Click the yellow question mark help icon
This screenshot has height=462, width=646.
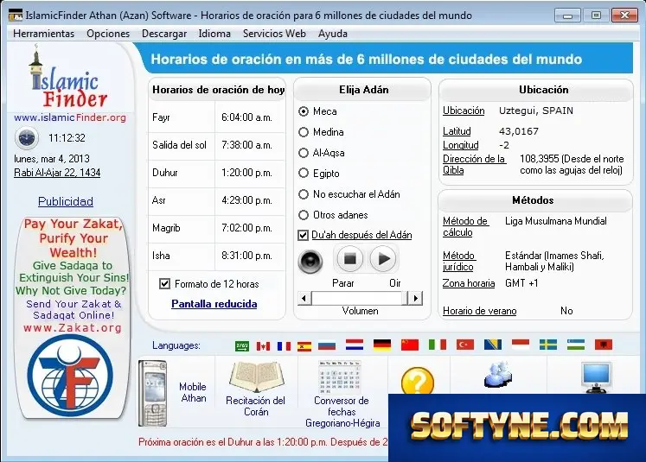417,382
